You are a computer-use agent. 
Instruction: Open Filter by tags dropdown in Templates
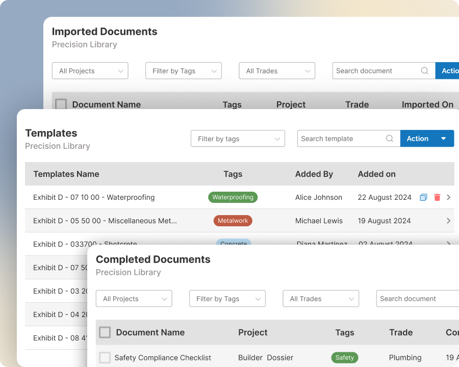click(x=238, y=139)
